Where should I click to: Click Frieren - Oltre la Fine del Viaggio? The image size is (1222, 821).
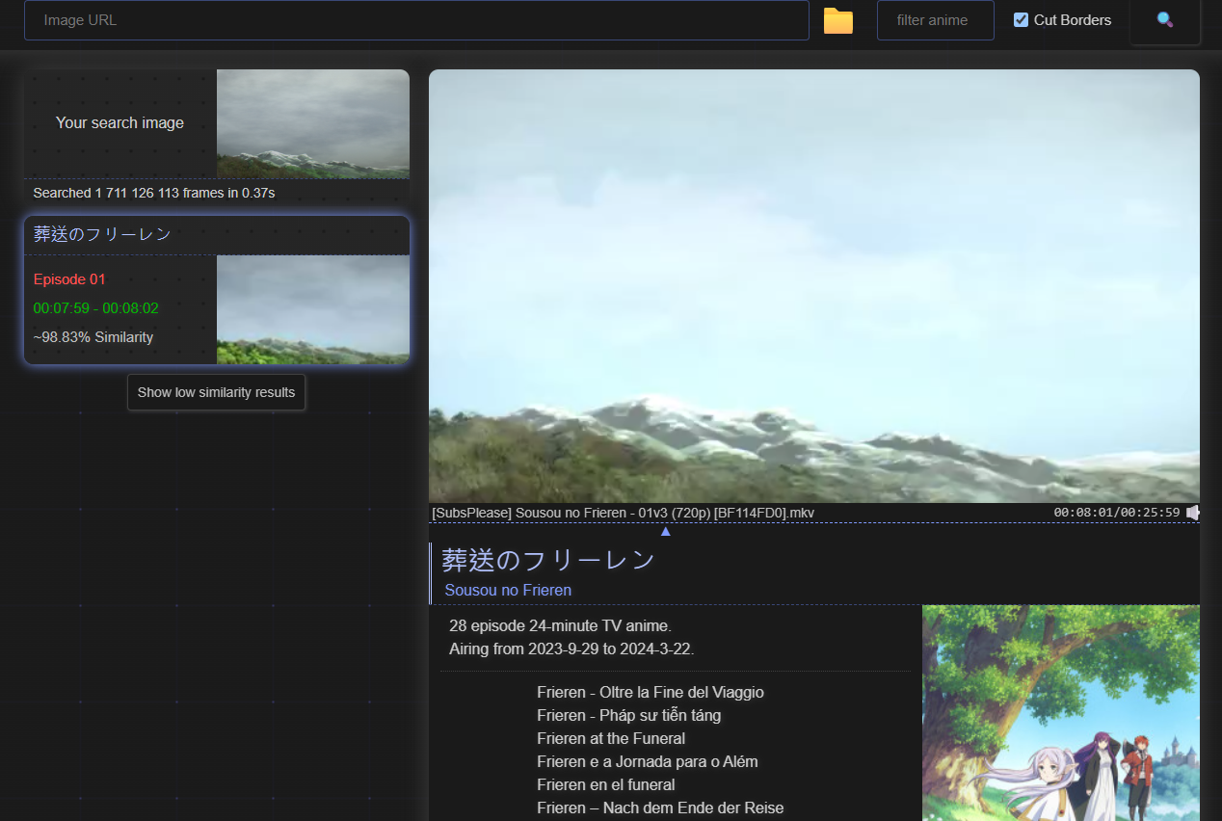(x=651, y=693)
